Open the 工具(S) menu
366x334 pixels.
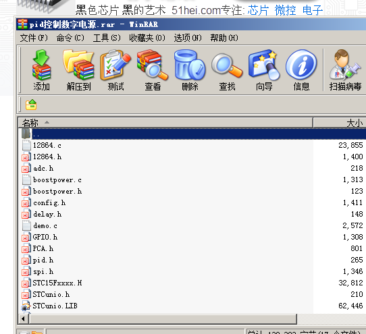pyautogui.click(x=107, y=38)
